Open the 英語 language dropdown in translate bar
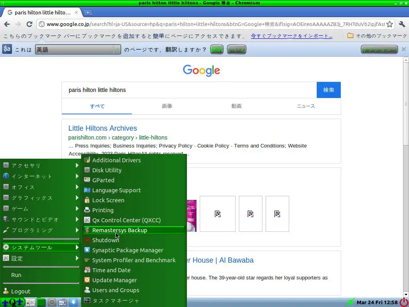The height and width of the screenshot is (307, 409). click(x=78, y=49)
